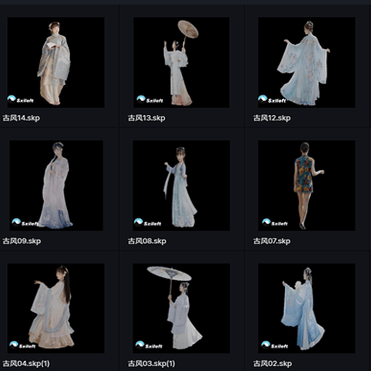Click the 古风12.skp file name label
Screen dimensions: 371x371
[x=272, y=118]
